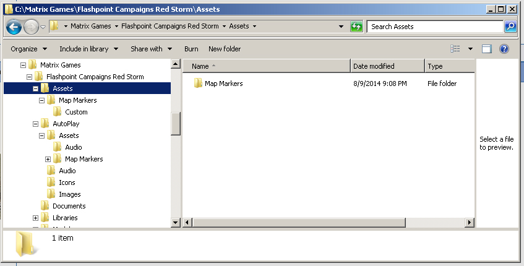Select the Custom folder in tree
Viewport: 524px width, 266px height.
[76, 112]
